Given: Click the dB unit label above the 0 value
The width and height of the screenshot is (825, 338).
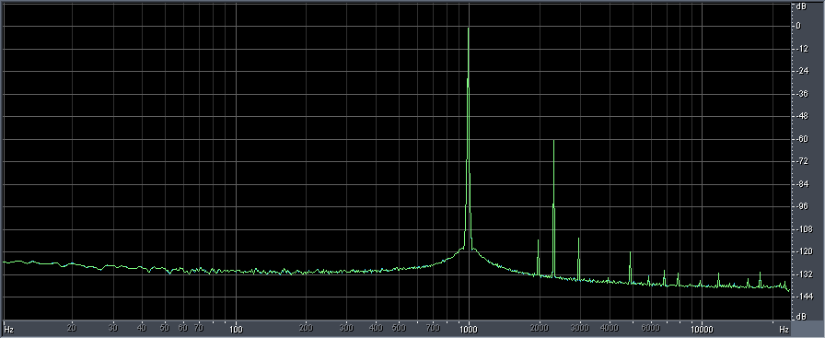Looking at the screenshot, I should coord(801,6).
